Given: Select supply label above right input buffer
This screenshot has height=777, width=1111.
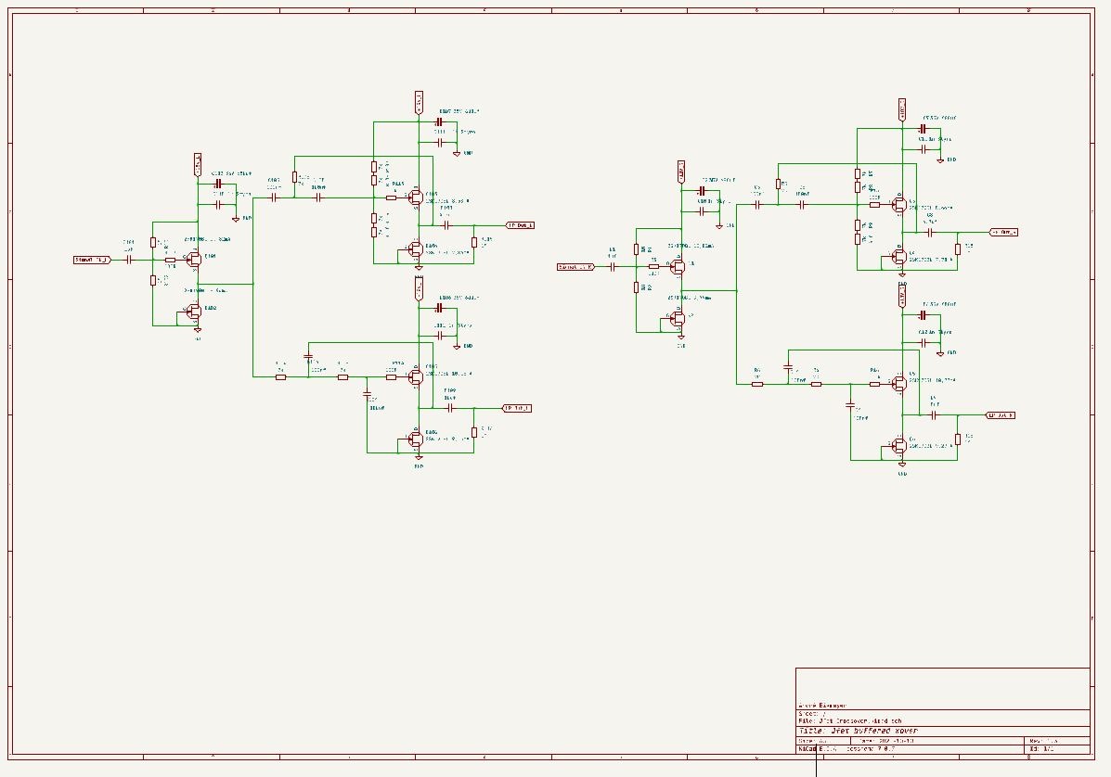Looking at the screenshot, I should (x=681, y=172).
